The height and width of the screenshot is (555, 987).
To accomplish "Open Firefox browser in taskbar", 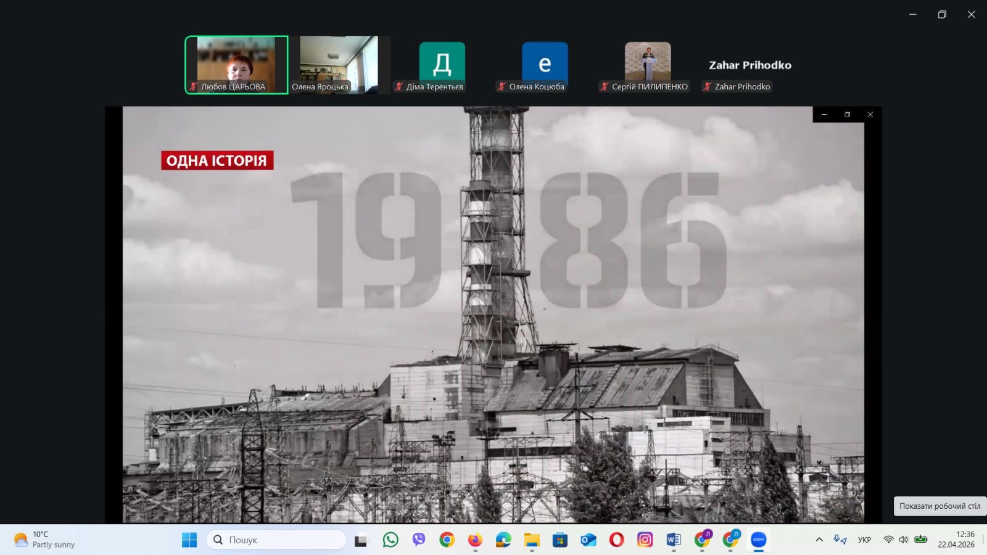I will click(475, 540).
